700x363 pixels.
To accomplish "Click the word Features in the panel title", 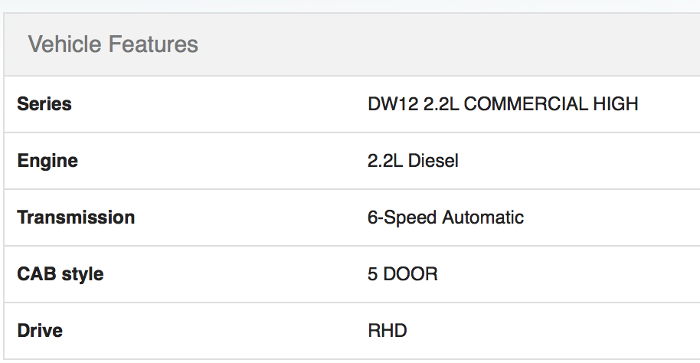I will point(153,44).
